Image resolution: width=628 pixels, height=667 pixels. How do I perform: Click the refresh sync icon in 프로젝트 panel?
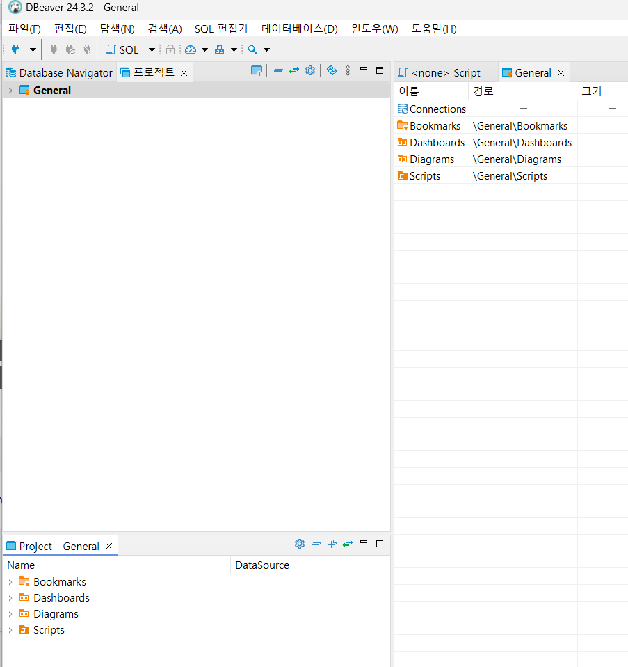click(x=332, y=70)
